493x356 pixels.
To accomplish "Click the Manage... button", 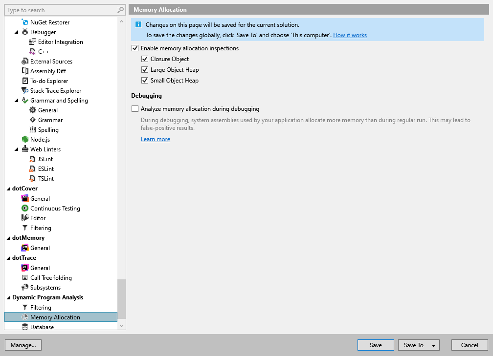I will (x=23, y=345).
